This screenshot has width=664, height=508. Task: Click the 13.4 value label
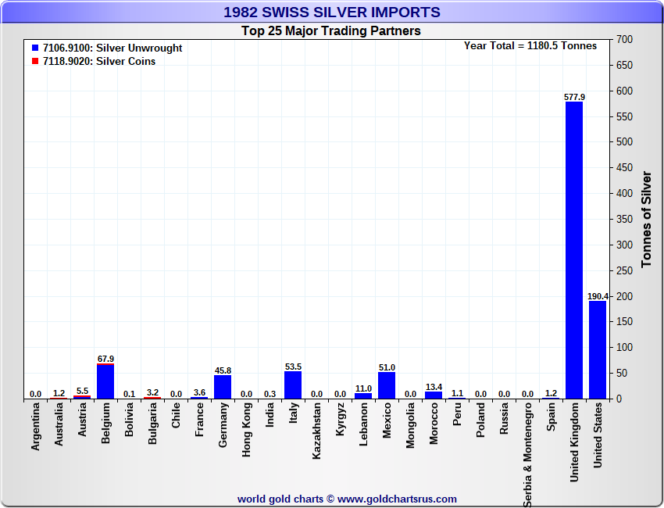[434, 387]
